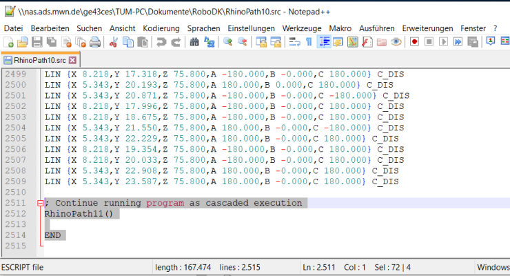Toggle synchronized horizontal scrolling
The width and height of the screenshot is (510, 276).
pyautogui.click(x=276, y=42)
